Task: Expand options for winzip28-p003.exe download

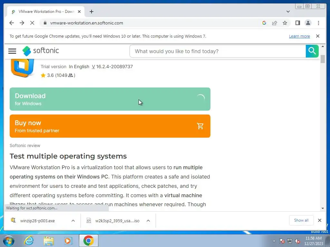Action: [x=73, y=221]
